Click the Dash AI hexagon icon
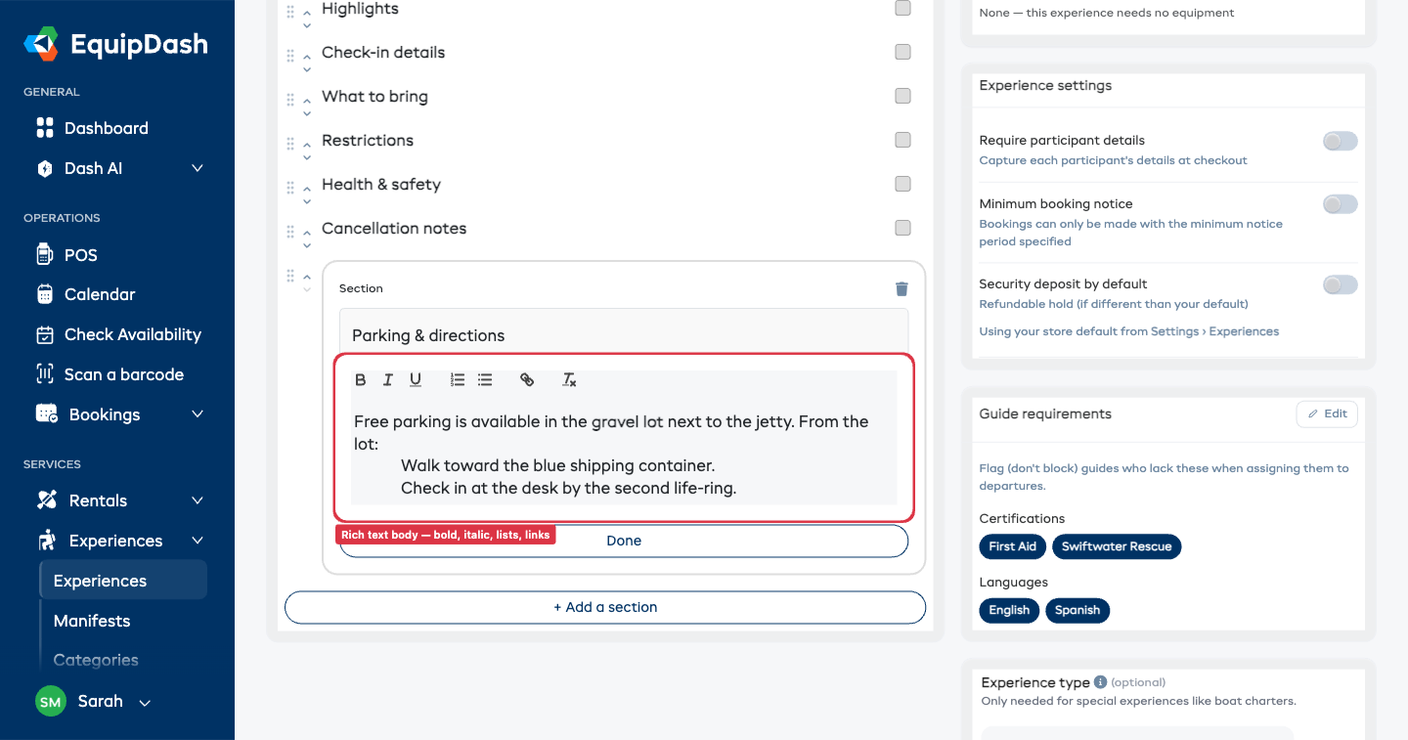Viewport: 1408px width, 740px height. click(44, 168)
